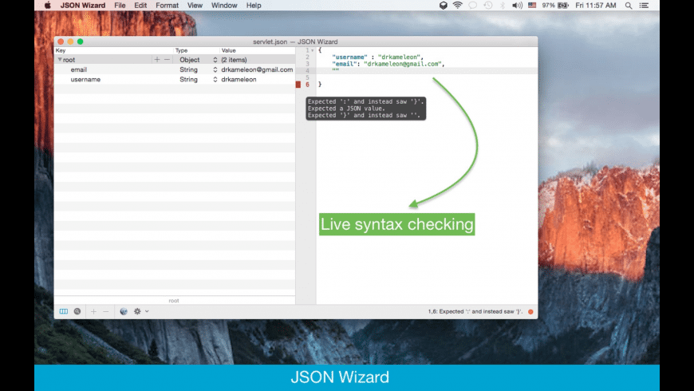Open the type stepper on root row
The width and height of the screenshot is (694, 391).
(x=215, y=60)
